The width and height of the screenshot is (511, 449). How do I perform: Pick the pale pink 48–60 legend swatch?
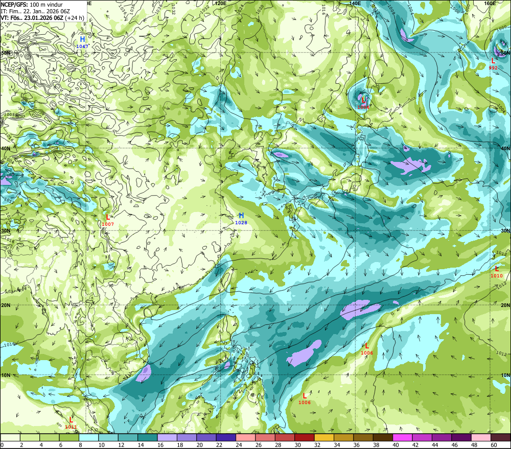[481, 437]
